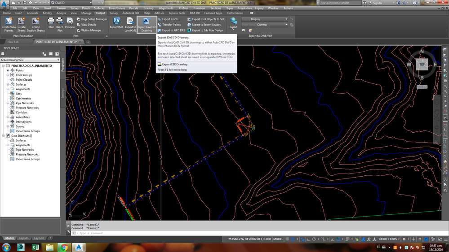Expand the Points node in Prospector
The image size is (449, 252).
(8, 70)
